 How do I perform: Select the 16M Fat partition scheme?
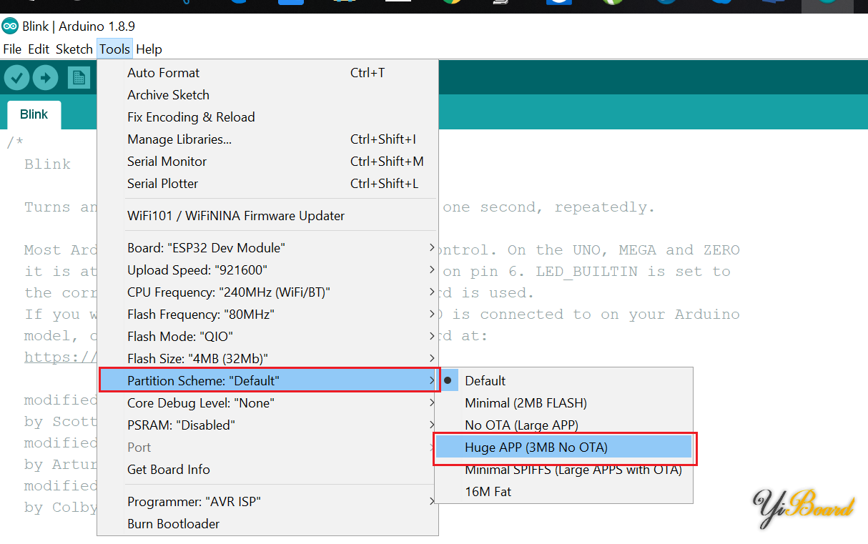[x=488, y=492]
